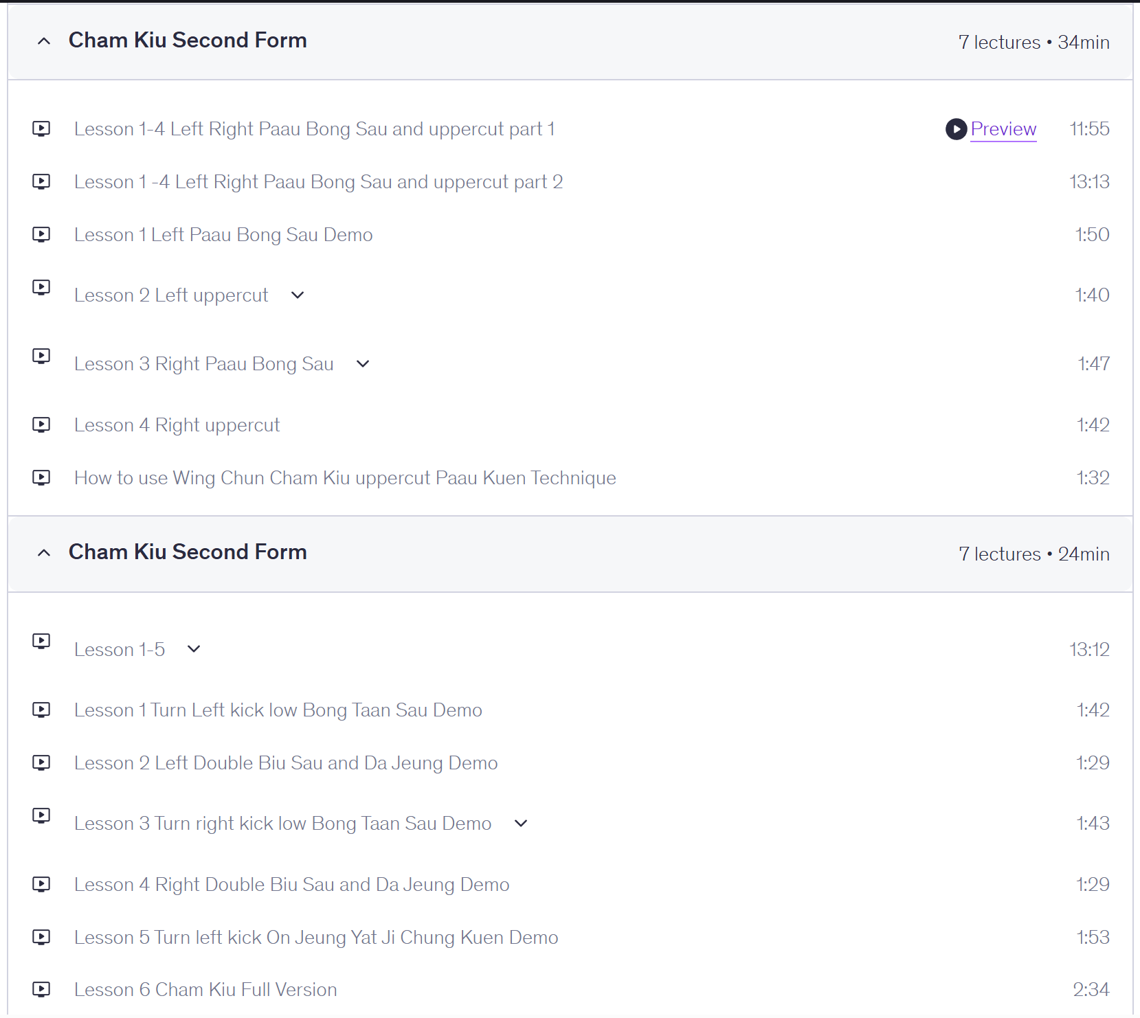1140x1018 pixels.
Task: Click video icon beside How to use Wing Chun lecture
Action: pyautogui.click(x=41, y=477)
